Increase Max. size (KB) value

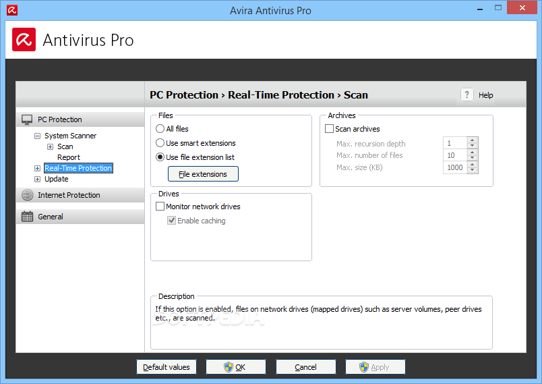coord(472,164)
